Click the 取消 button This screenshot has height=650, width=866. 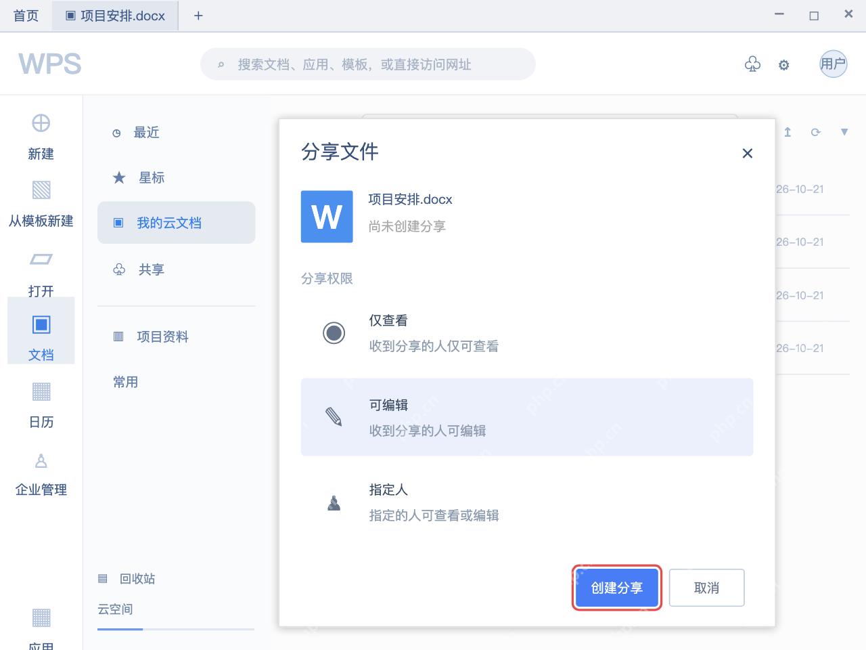[707, 588]
